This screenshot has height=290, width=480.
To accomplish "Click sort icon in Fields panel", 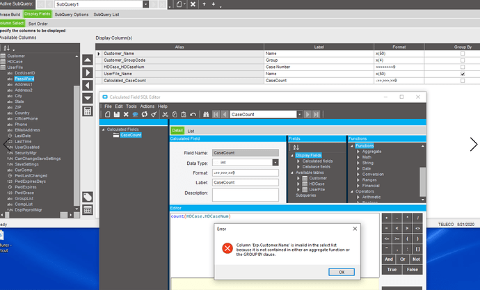I will (x=296, y=147).
